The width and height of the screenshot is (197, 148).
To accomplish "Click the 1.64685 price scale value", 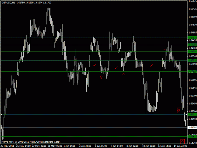I will tap(193, 33).
